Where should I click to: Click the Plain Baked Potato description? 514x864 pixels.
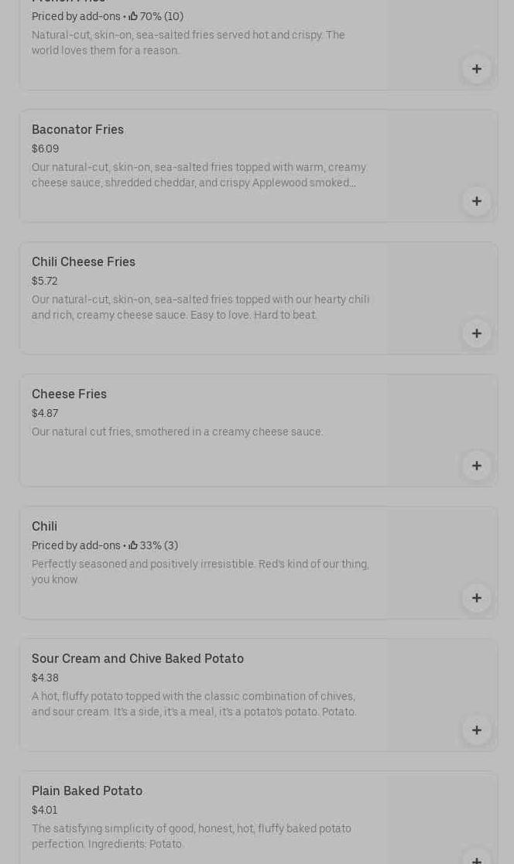[191, 836]
